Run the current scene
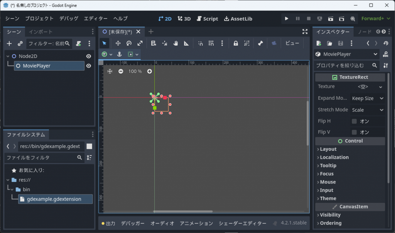 [331, 19]
